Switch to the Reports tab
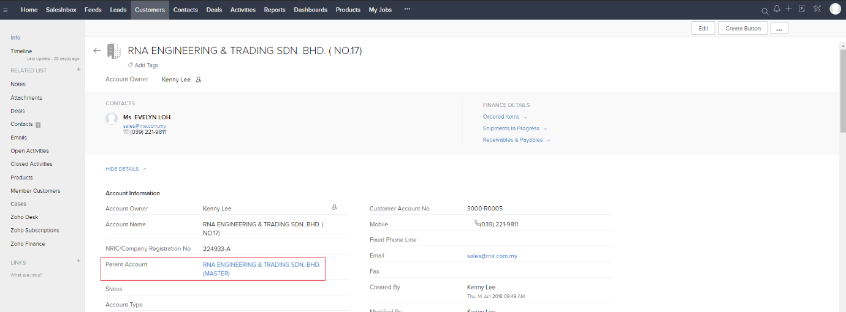This screenshot has height=312, width=846. (275, 10)
